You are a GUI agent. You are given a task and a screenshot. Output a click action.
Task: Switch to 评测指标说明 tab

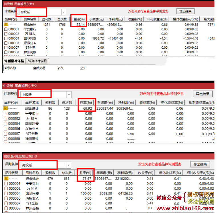37,61
